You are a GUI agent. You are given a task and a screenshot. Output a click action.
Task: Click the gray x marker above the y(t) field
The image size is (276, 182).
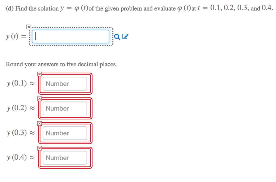point(29,27)
